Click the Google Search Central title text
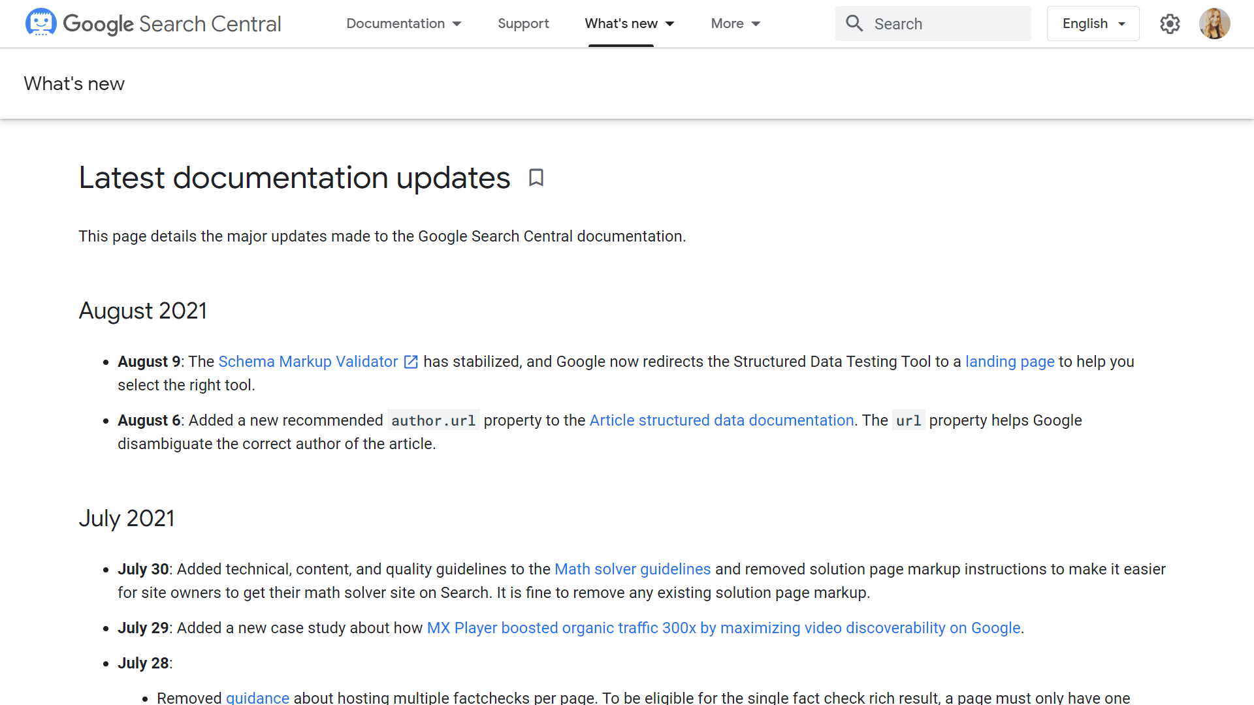The height and width of the screenshot is (705, 1254). click(x=172, y=24)
